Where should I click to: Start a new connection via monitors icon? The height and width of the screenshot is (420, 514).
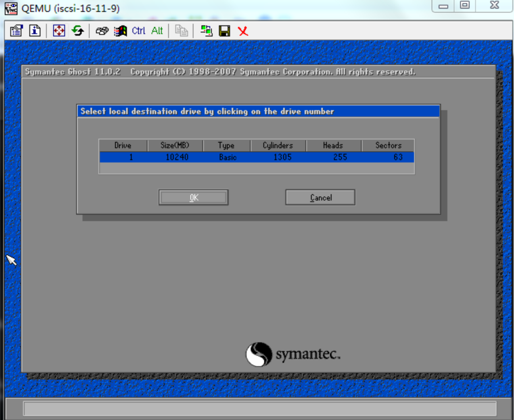[x=206, y=31]
